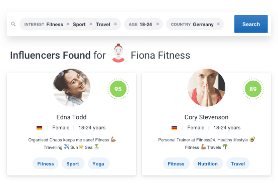
Task: Clear the Country Germany filter
Action: coord(218,24)
